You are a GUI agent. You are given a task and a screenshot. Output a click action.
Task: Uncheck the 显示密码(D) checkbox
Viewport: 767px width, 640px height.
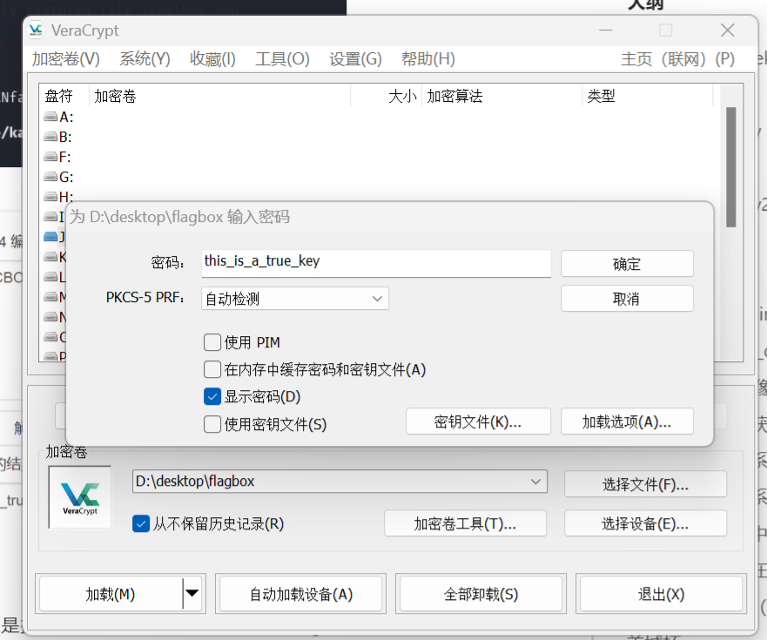click(212, 397)
